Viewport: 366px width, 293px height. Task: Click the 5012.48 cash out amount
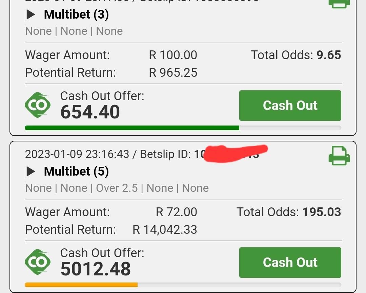96,269
